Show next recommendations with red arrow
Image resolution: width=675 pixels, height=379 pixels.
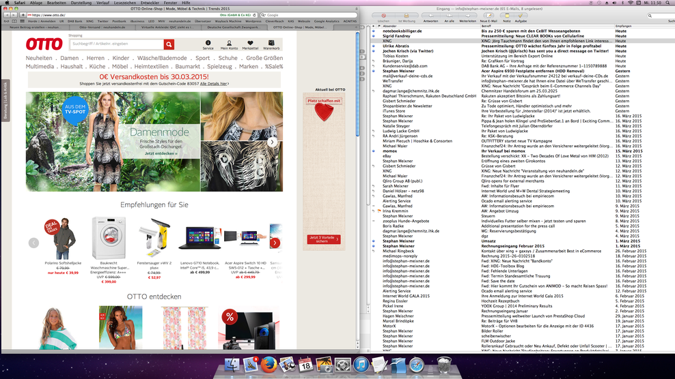point(275,243)
